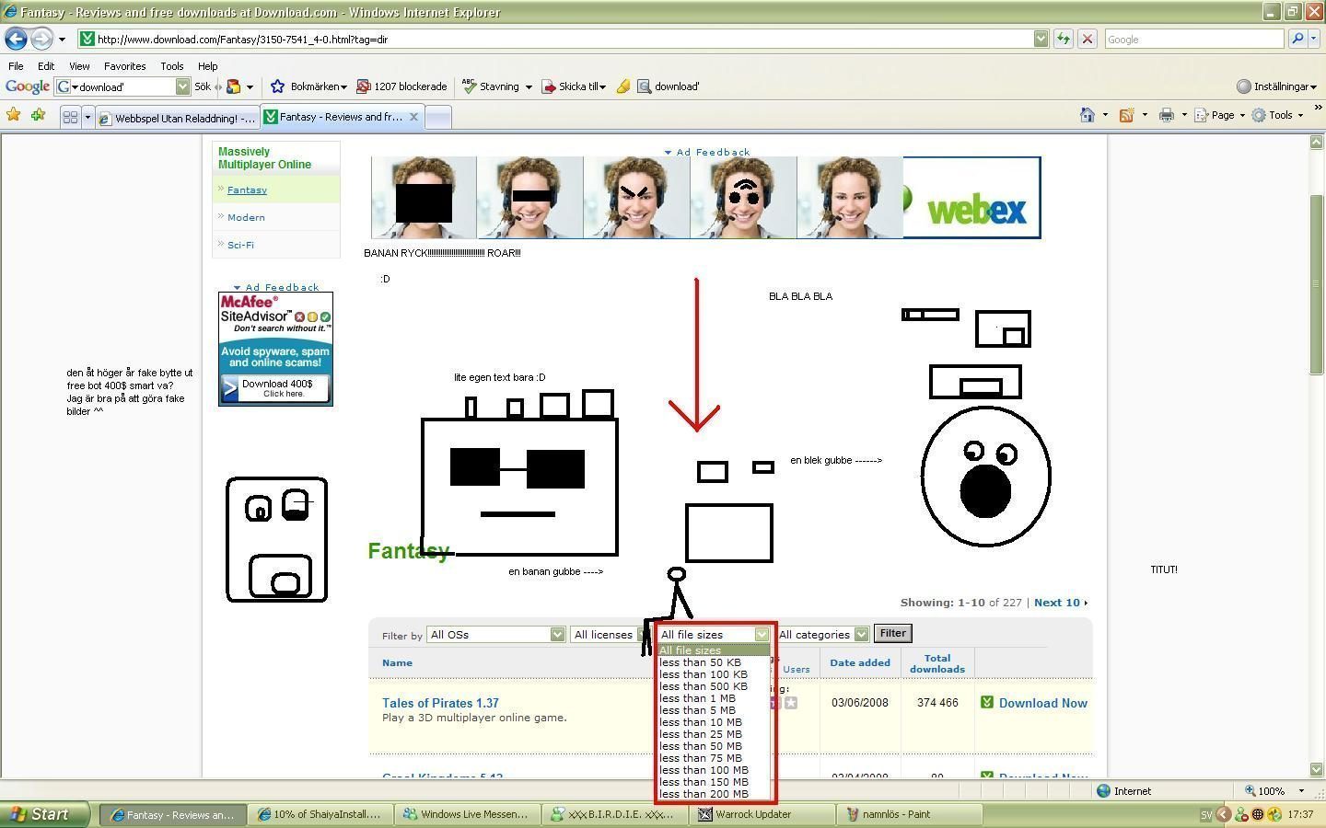Run search with the magnifier icon
The height and width of the screenshot is (828, 1326).
click(x=1297, y=39)
